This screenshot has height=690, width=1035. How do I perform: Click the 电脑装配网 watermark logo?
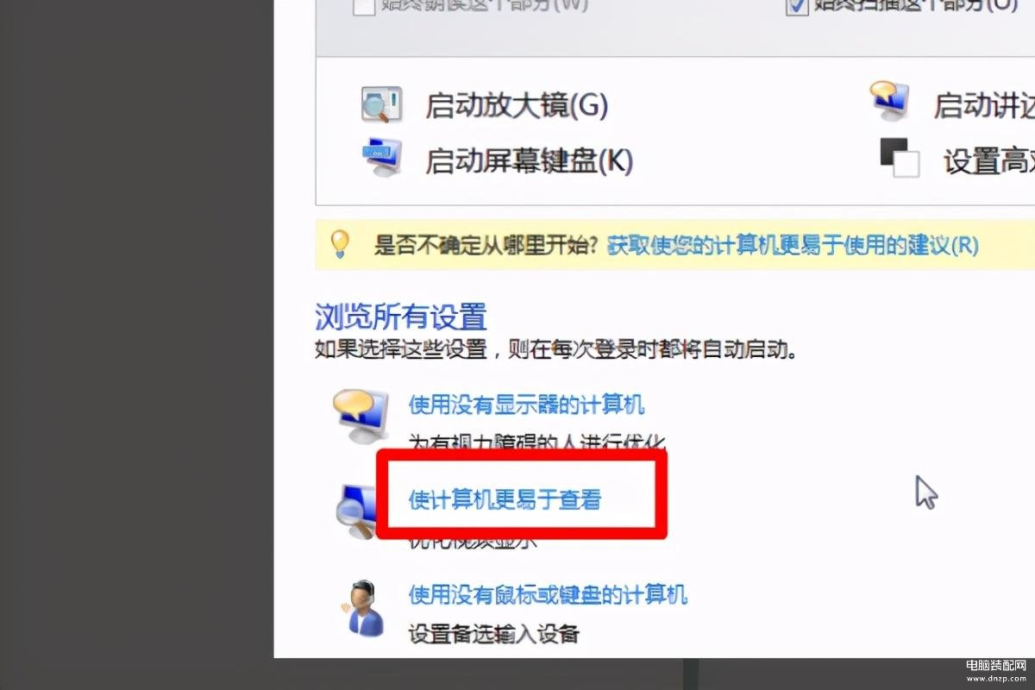coord(998,670)
